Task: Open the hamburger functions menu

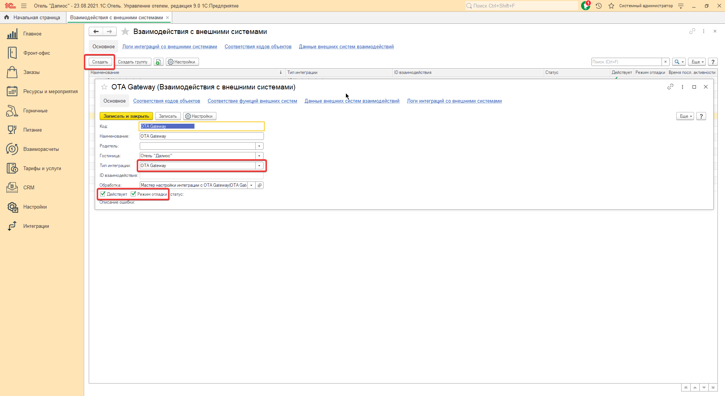Action: pyautogui.click(x=24, y=6)
